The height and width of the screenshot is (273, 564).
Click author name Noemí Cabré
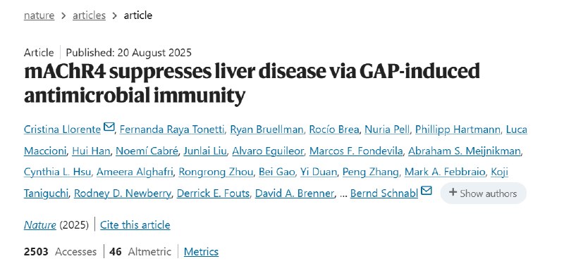coord(147,151)
